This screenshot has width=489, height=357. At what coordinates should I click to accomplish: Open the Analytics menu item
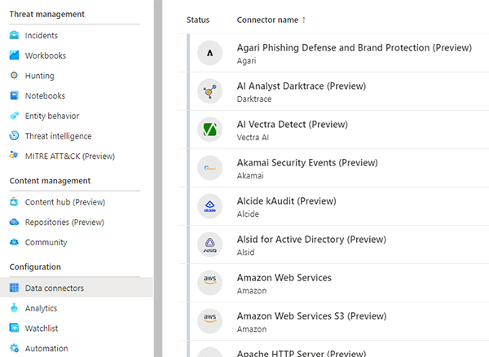click(42, 308)
